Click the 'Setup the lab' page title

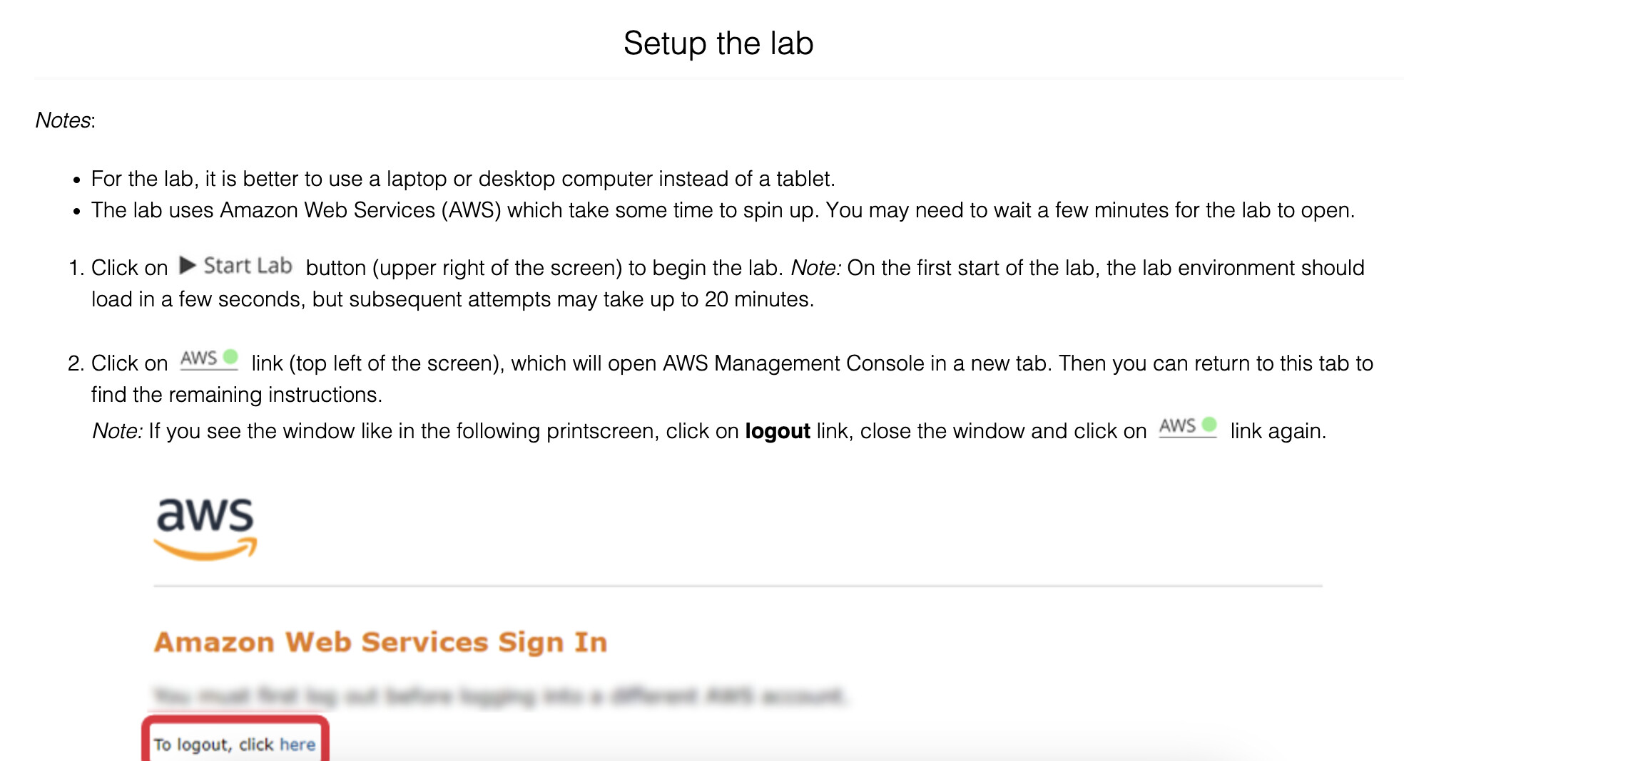(718, 43)
